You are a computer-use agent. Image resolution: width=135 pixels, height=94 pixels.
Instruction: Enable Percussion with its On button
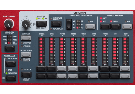[x=127, y=26]
